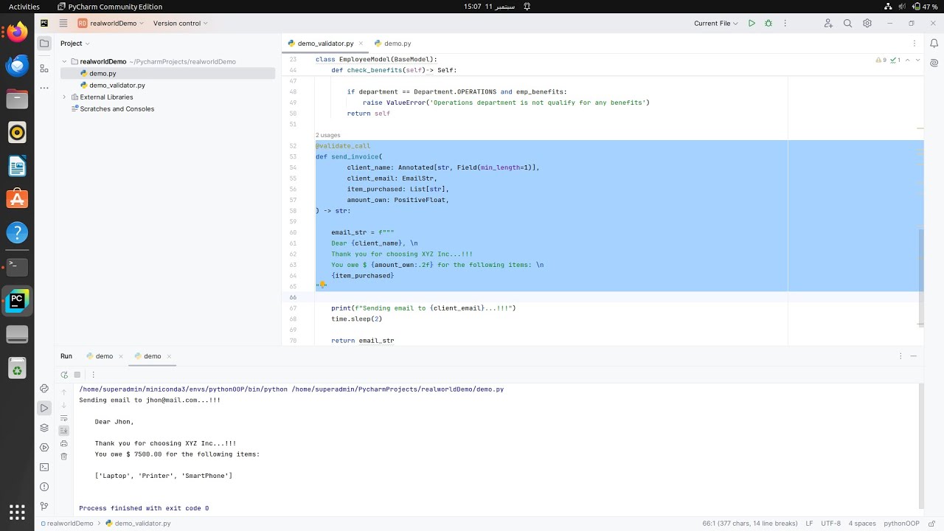Print the Run console output
Image resolution: width=944 pixels, height=531 pixels.
[63, 444]
